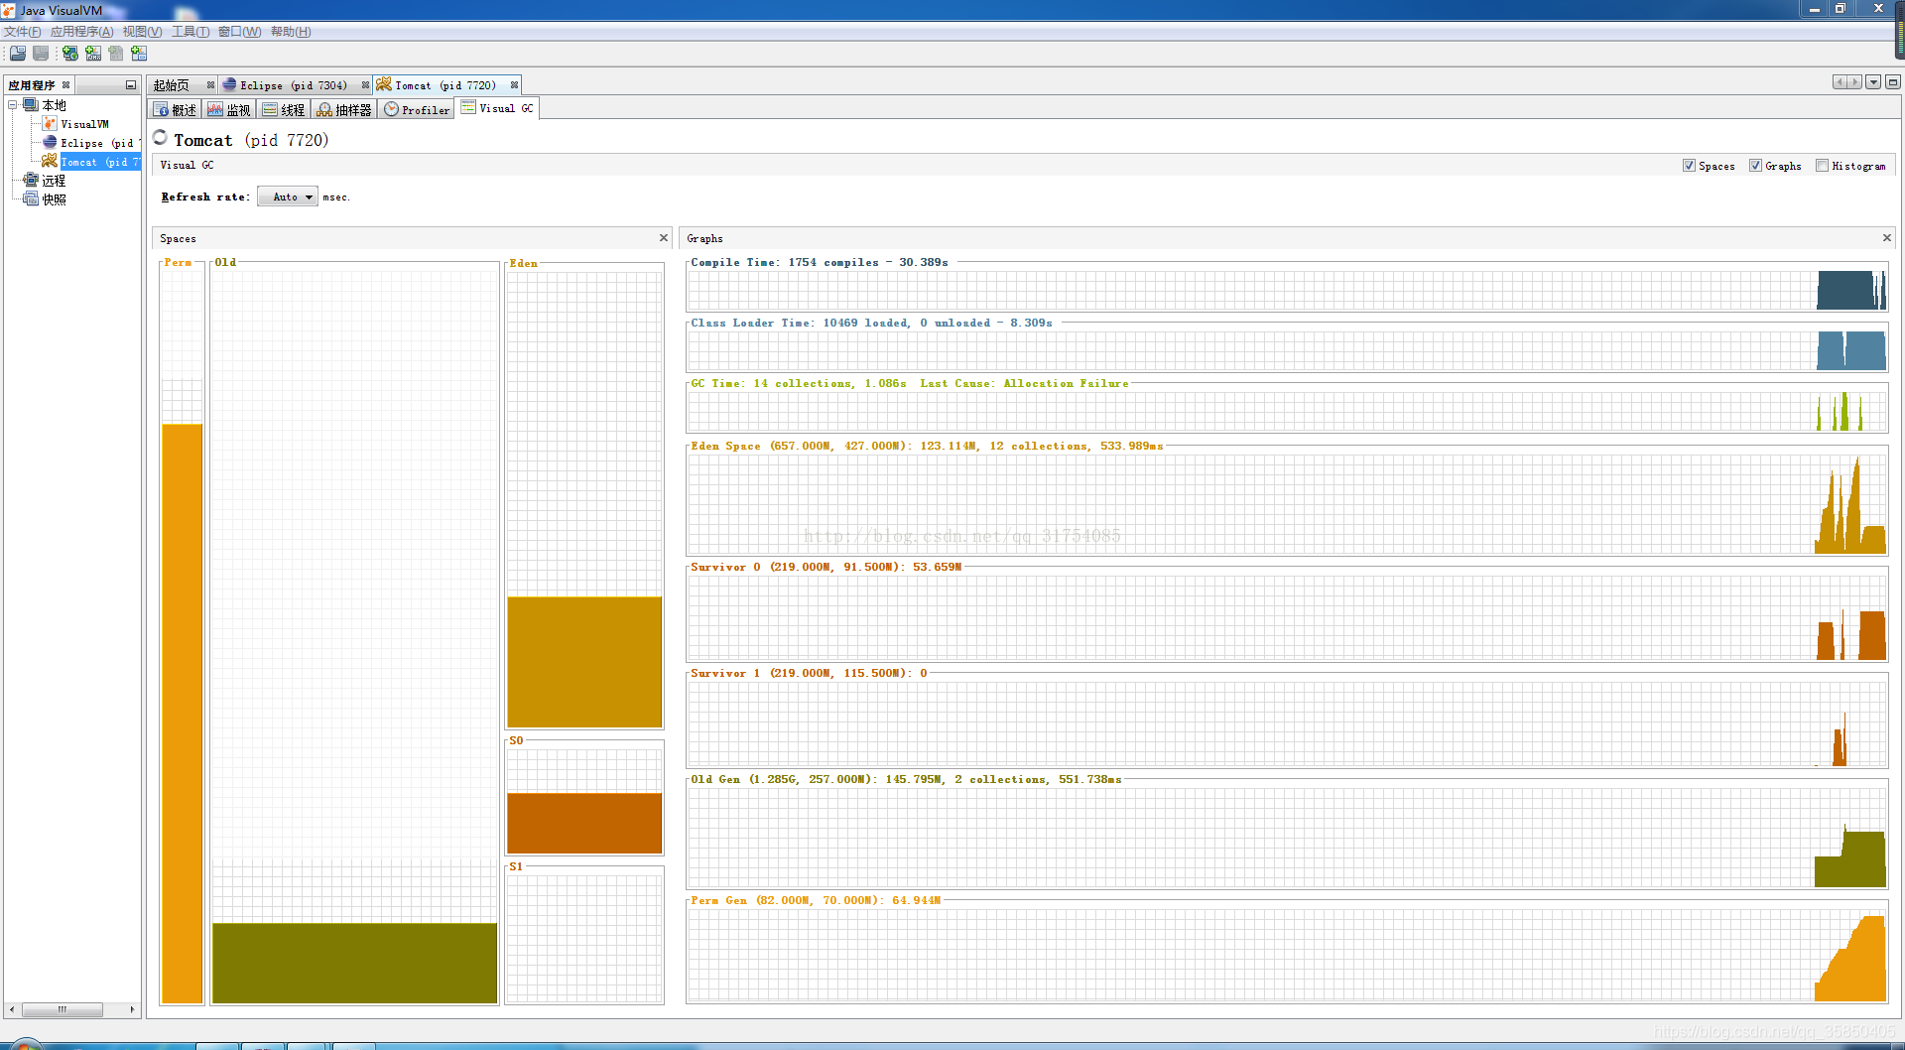1905x1050 pixels.
Task: Toggle the Spaces checkbox
Action: point(1689,166)
